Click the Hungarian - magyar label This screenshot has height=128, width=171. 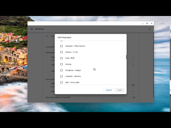[73, 70]
